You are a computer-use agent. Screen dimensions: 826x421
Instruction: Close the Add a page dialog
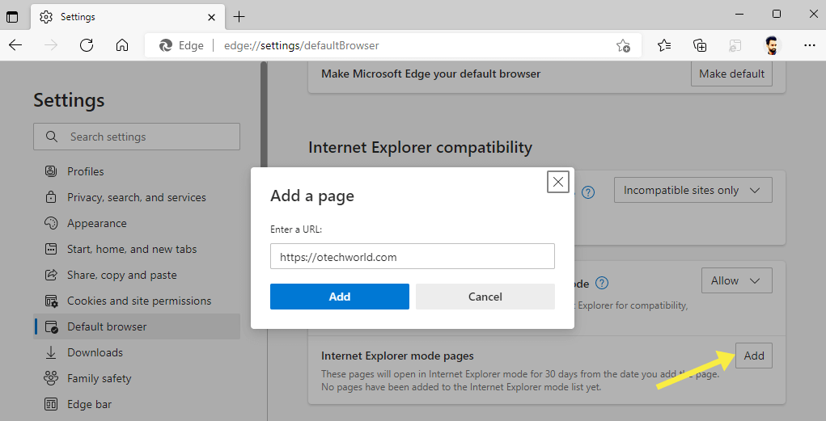coord(558,182)
